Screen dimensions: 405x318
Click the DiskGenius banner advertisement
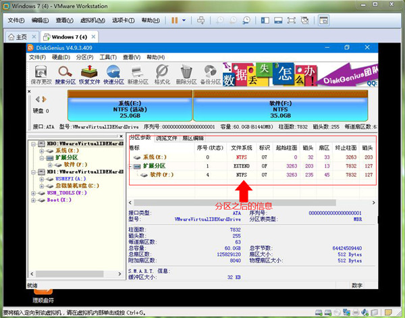pyautogui.click(x=300, y=74)
